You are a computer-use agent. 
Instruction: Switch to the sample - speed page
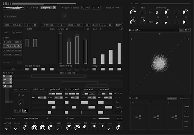[12, 42]
